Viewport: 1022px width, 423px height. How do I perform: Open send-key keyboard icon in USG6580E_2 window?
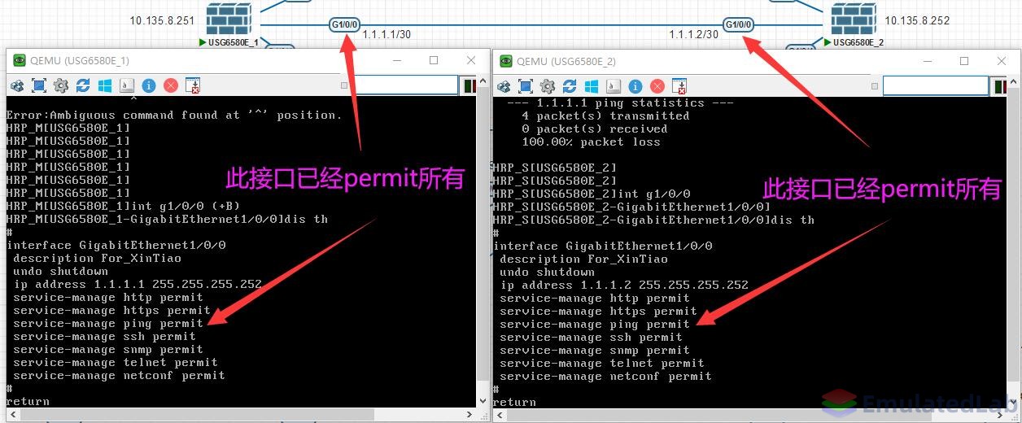[614, 86]
